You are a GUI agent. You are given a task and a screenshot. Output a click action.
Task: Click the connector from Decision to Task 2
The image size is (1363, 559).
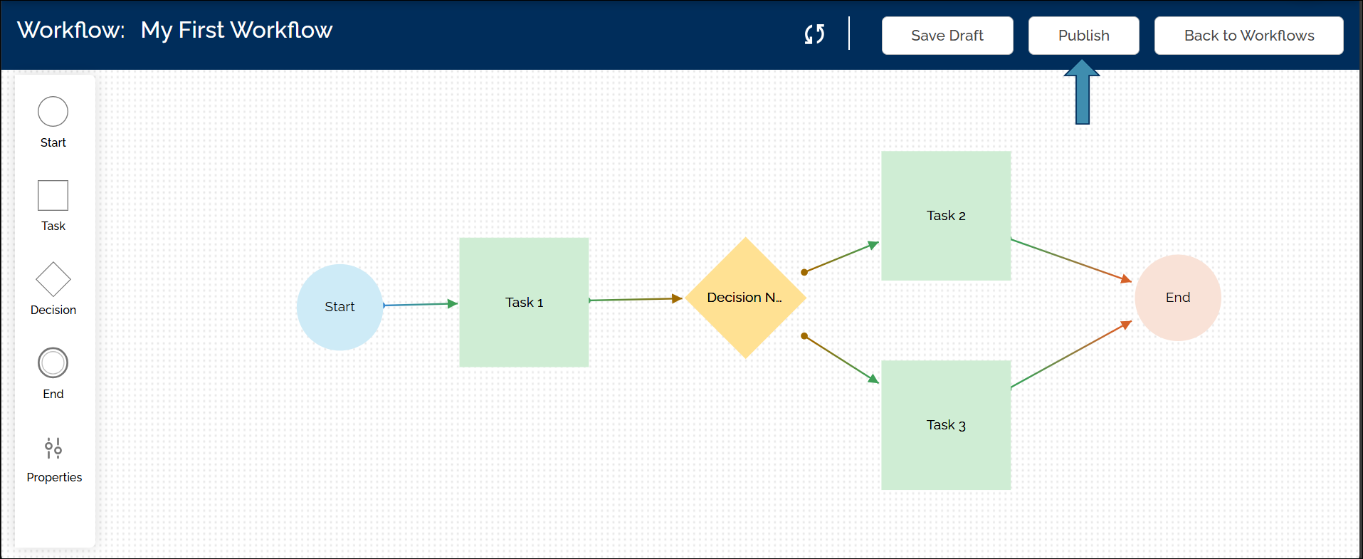point(841,258)
